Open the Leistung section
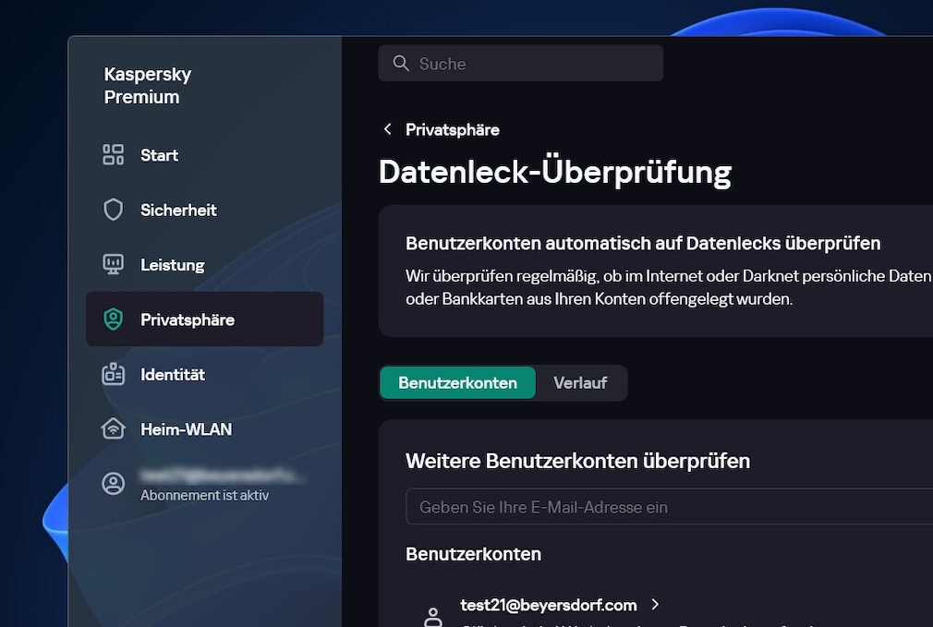933x627 pixels. pos(205,264)
